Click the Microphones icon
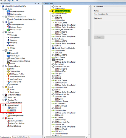Viewport: 126px width, 138px height. tap(9, 38)
